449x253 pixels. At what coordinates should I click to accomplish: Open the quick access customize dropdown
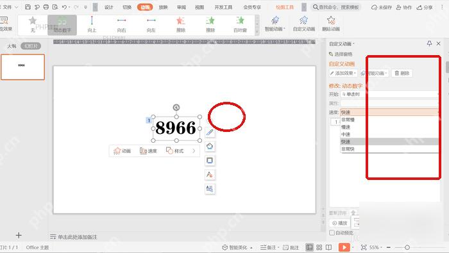(x=85, y=7)
